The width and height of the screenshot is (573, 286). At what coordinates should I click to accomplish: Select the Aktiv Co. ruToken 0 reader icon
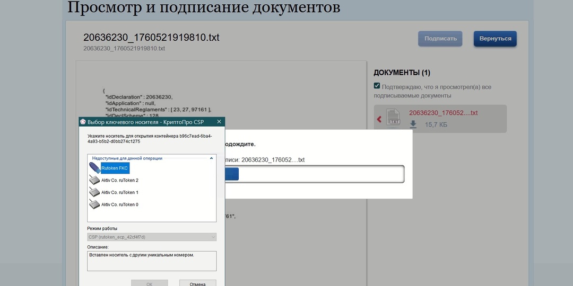pos(94,204)
